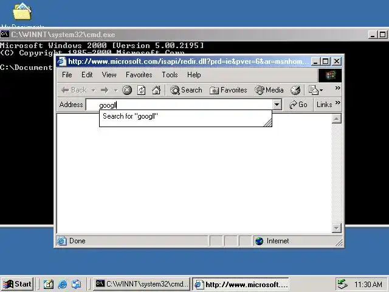
Task: Click the scrollbar up arrow
Action: point(336,119)
